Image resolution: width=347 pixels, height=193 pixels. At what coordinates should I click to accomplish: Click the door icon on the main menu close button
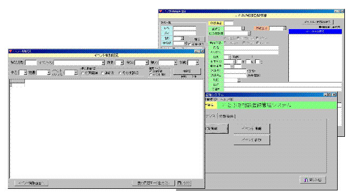[x=306, y=180]
